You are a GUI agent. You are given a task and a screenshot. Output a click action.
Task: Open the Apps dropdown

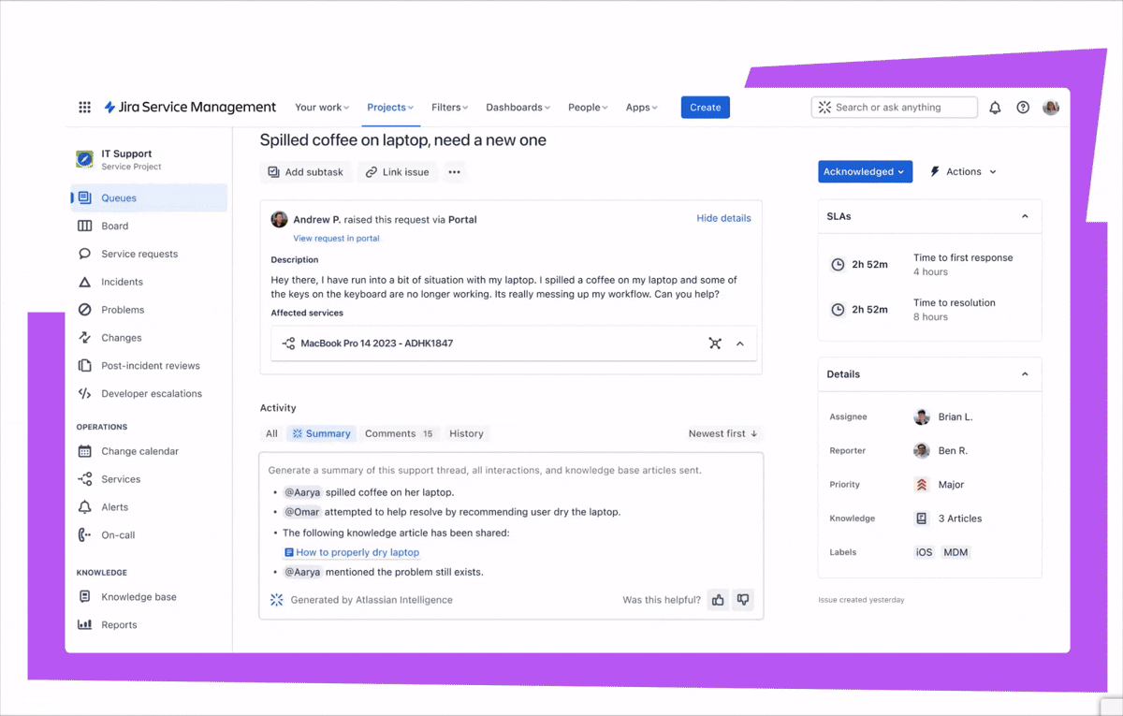(x=641, y=108)
